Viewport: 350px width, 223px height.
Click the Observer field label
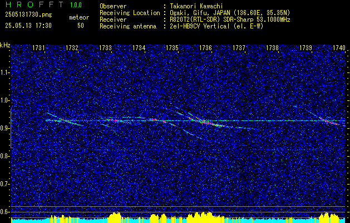[x=113, y=6]
